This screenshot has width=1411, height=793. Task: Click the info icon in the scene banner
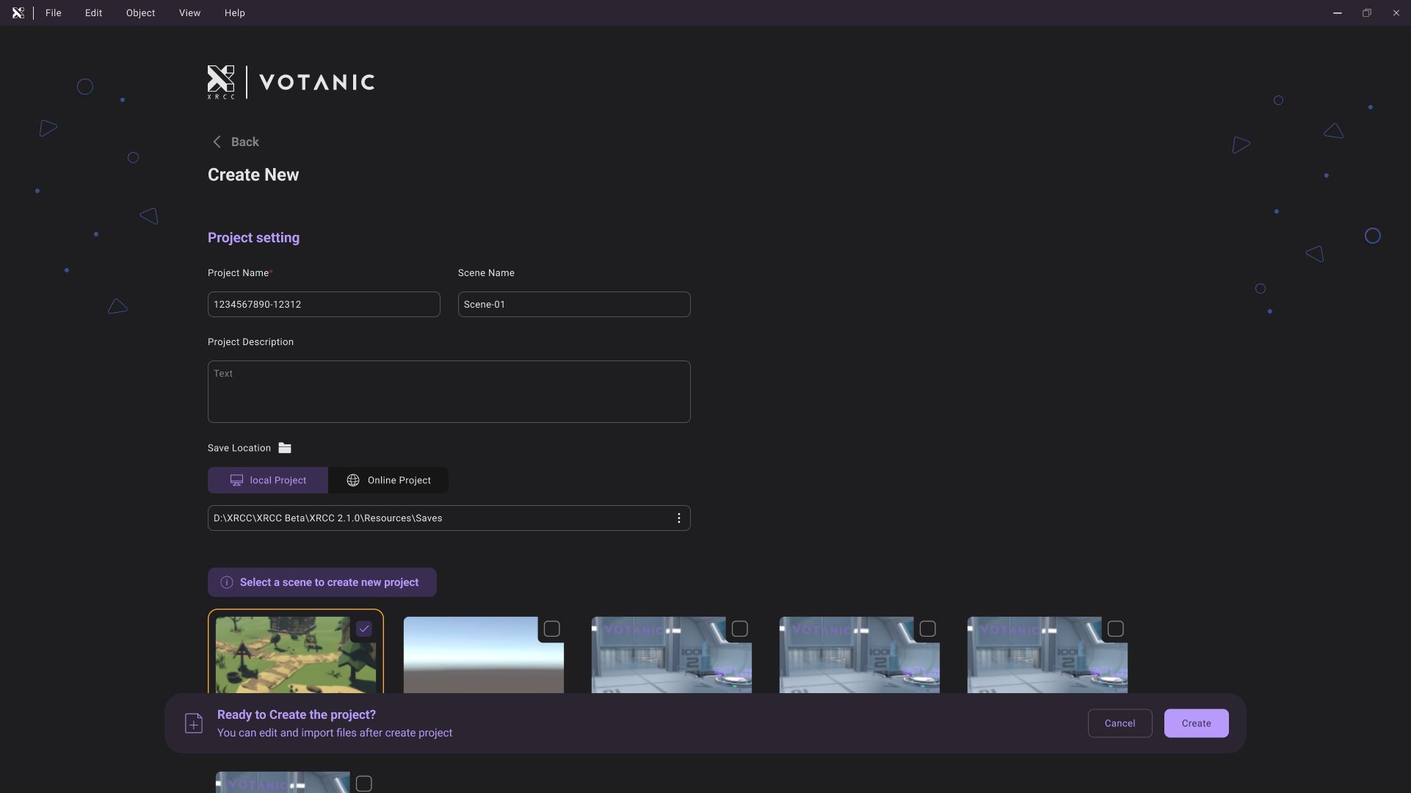tap(227, 582)
